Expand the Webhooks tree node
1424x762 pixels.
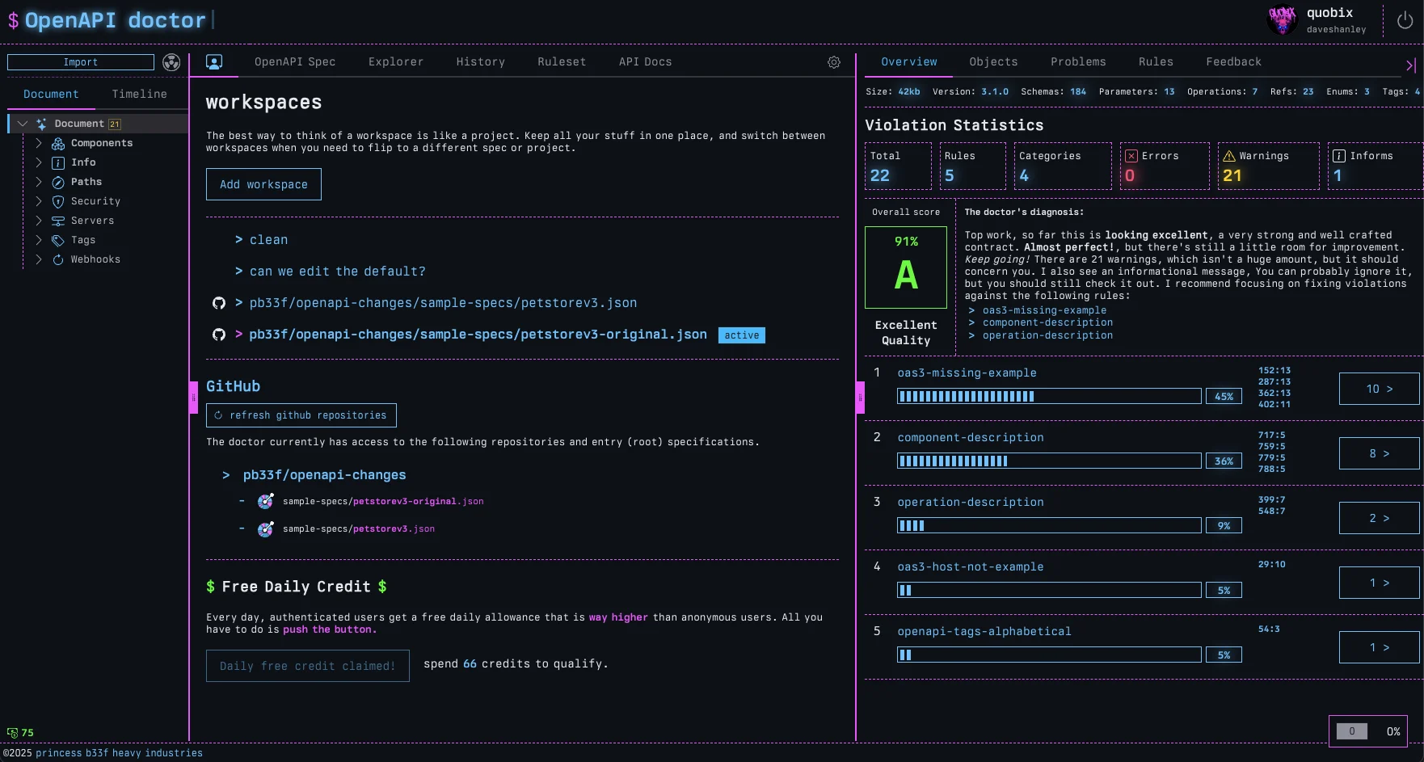pos(38,259)
